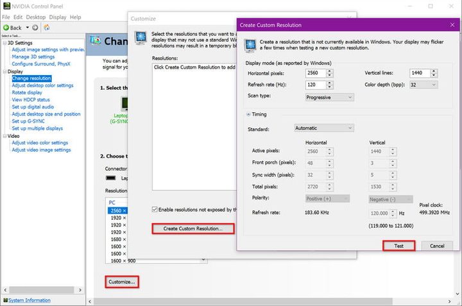Click the System Information icon
The height and width of the screenshot is (306, 462).
tap(5, 300)
